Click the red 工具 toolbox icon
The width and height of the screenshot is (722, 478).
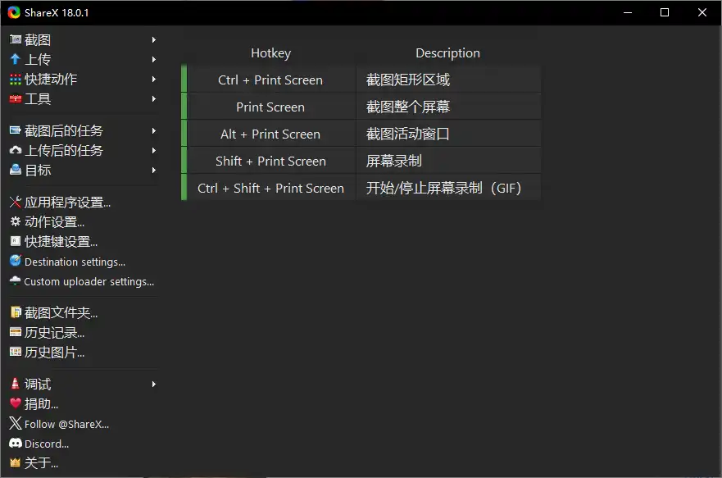coord(16,99)
